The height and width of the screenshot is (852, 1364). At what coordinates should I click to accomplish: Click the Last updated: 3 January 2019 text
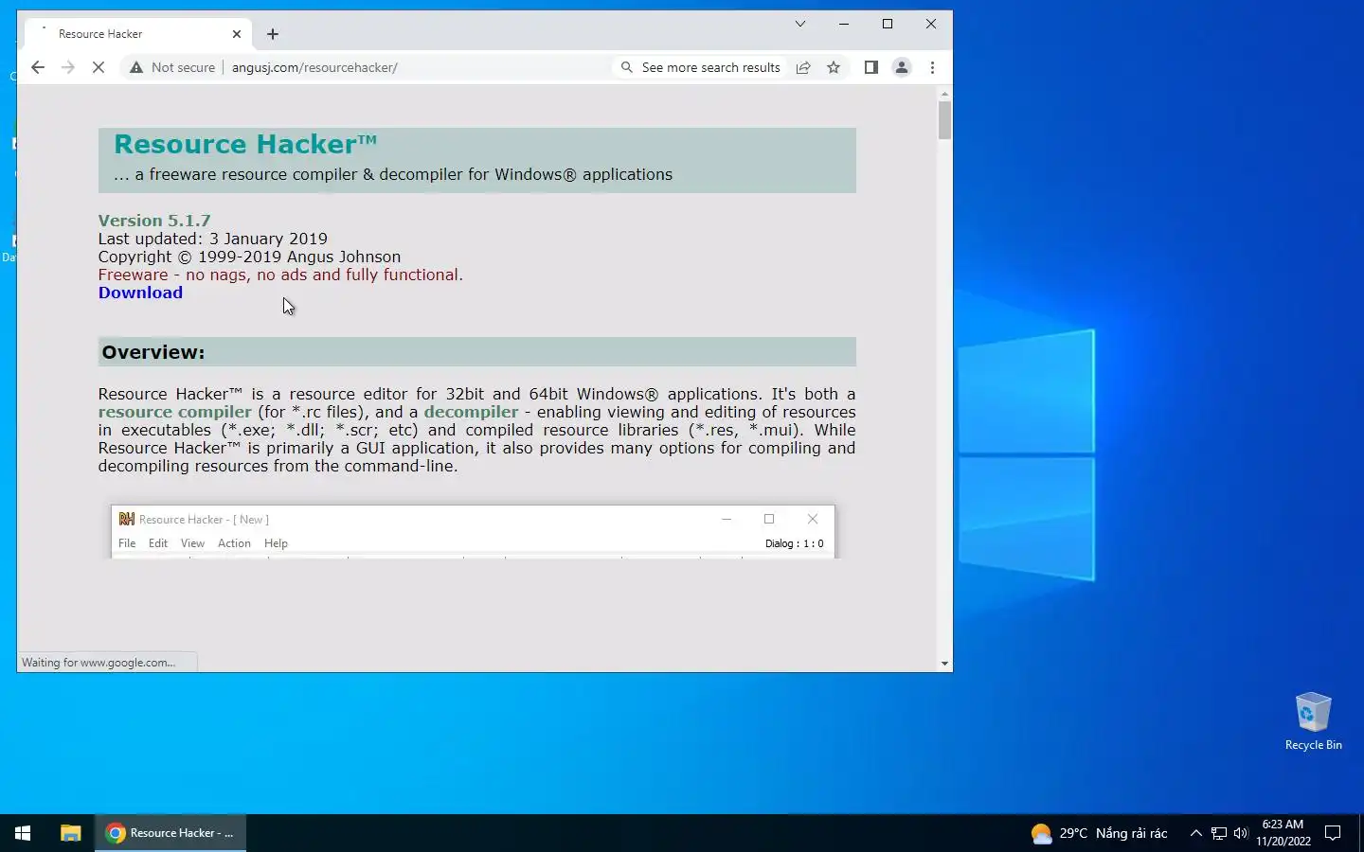[212, 239]
